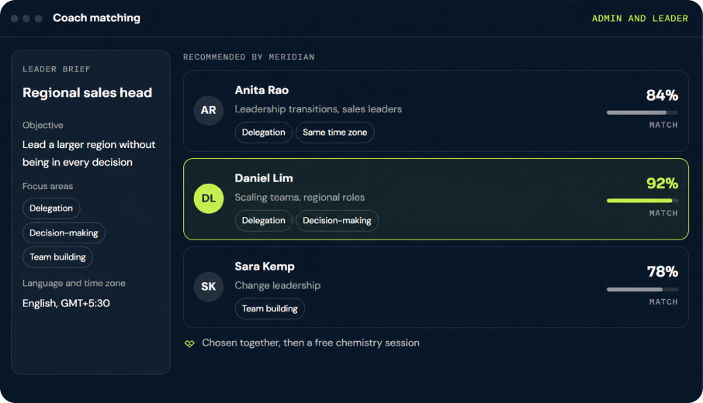
Task: Click the green handshake icon beside the chemistry session note
Action: tap(189, 343)
